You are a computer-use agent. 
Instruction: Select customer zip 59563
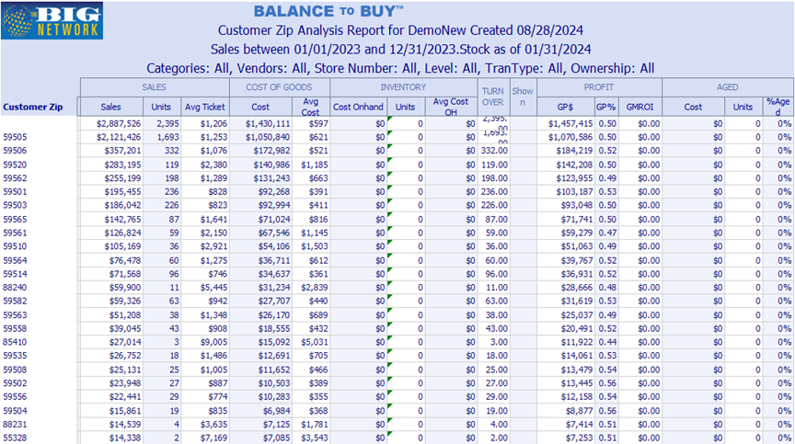pyautogui.click(x=16, y=315)
